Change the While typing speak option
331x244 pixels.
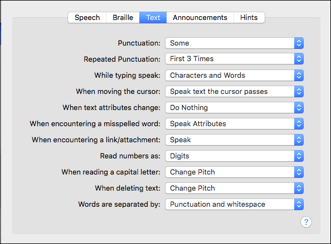(x=234, y=76)
